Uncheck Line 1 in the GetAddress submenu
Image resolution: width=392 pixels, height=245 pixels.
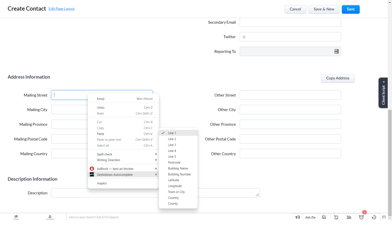[x=171, y=133]
